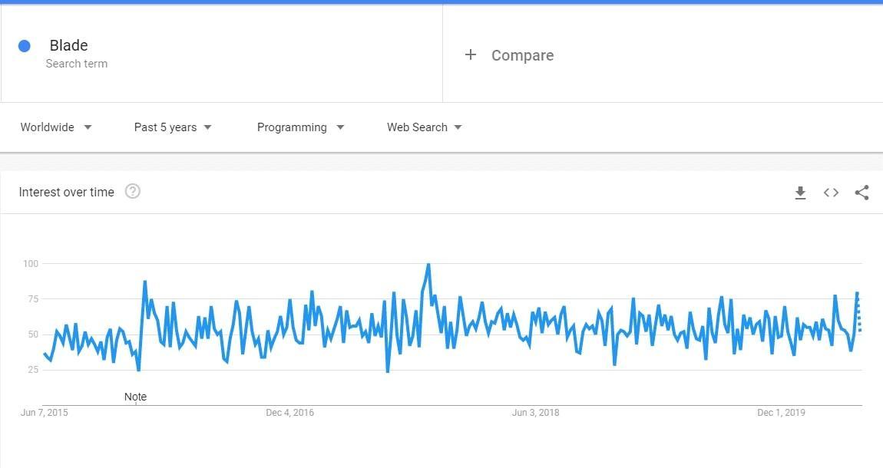
Task: Click the Jun 3, 2018 axis label
Action: pos(535,413)
